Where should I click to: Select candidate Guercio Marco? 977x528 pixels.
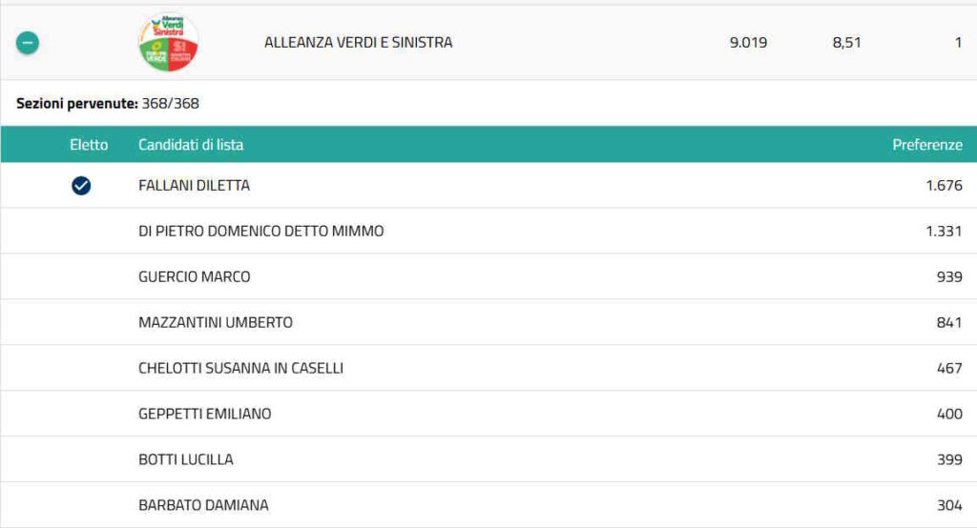[194, 277]
